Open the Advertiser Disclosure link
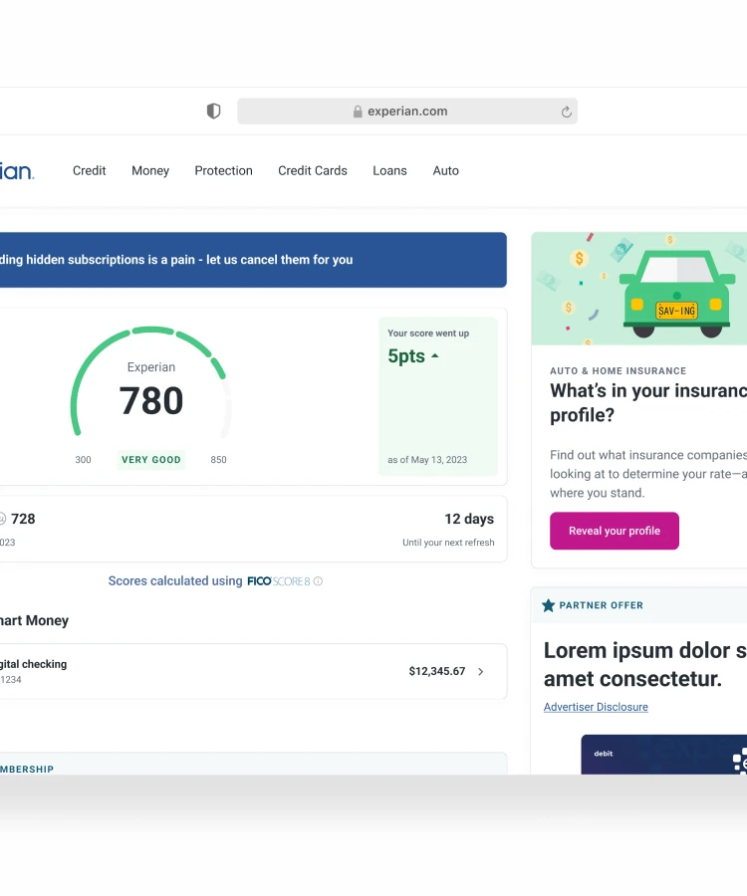The width and height of the screenshot is (747, 896). pyautogui.click(x=596, y=707)
